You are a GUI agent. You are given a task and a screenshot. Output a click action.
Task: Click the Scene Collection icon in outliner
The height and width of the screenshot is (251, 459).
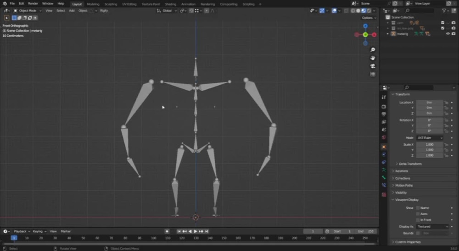(x=388, y=17)
